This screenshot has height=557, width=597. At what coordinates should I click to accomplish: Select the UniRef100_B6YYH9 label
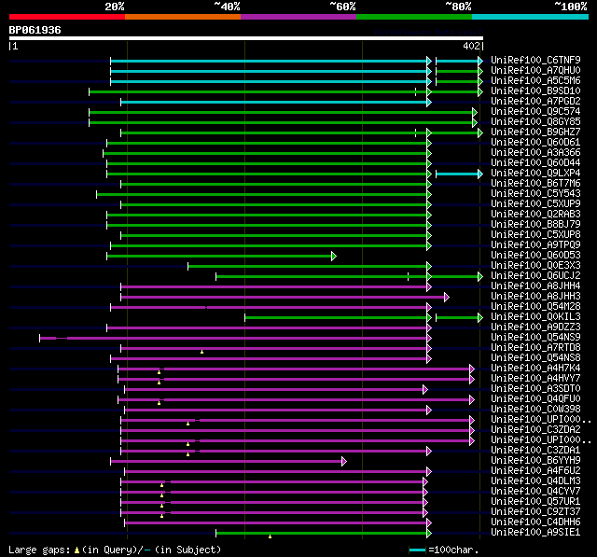point(535,461)
